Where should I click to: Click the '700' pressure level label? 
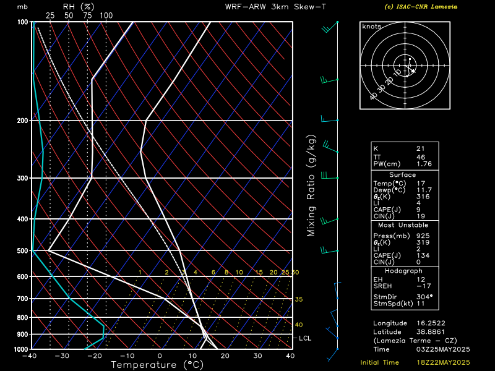23,299
